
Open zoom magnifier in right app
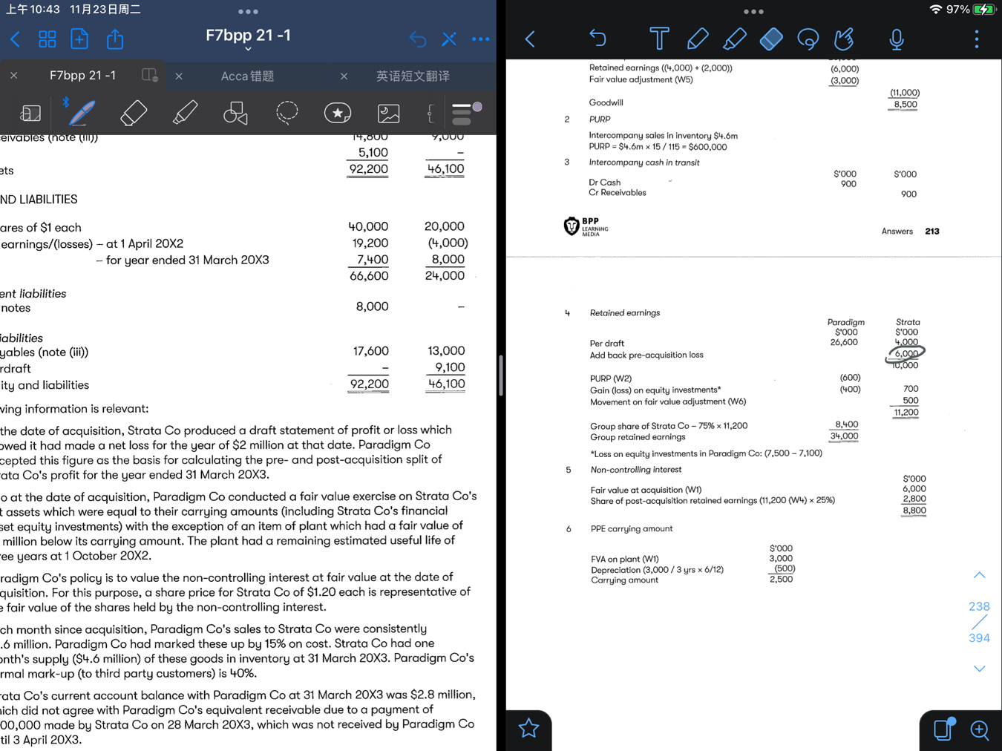(980, 730)
